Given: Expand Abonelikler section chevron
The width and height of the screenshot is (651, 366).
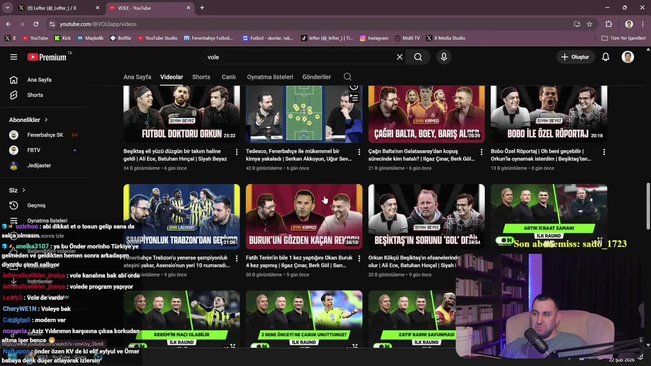Looking at the screenshot, I should (46, 120).
